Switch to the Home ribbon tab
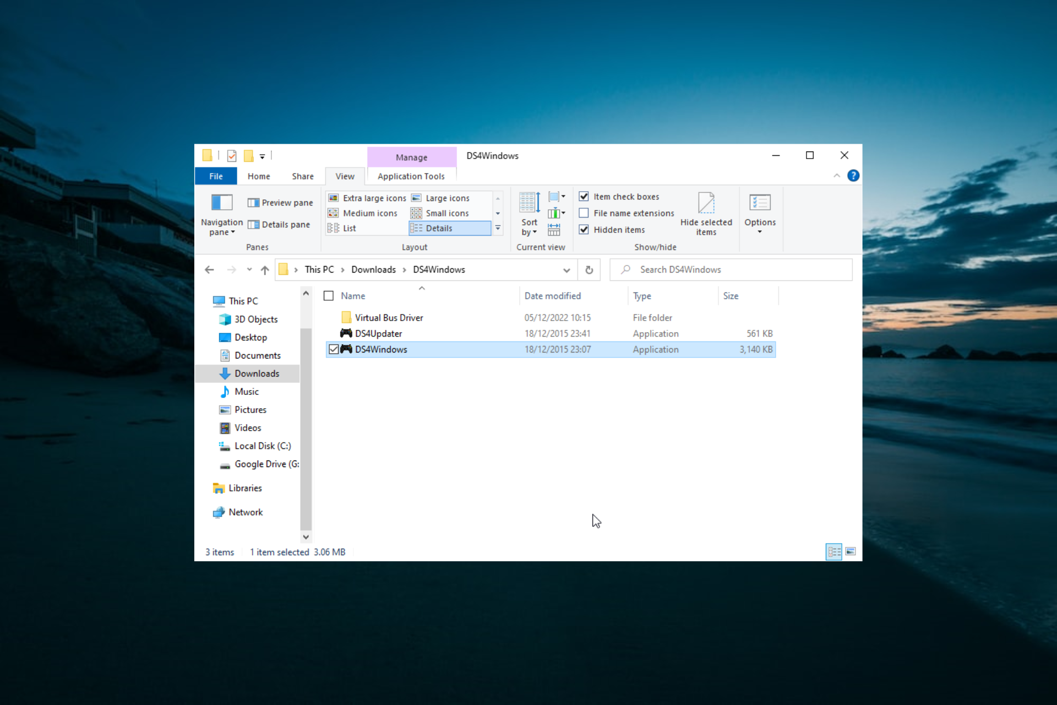This screenshot has width=1057, height=705. click(259, 176)
